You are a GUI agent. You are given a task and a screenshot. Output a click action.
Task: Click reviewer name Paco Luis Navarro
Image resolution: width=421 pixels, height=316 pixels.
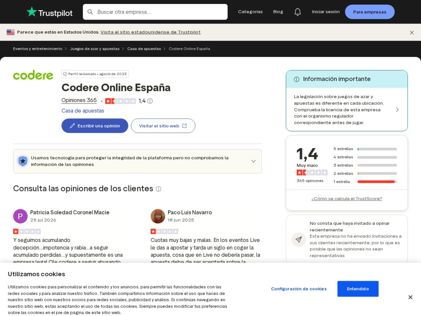pyautogui.click(x=190, y=212)
